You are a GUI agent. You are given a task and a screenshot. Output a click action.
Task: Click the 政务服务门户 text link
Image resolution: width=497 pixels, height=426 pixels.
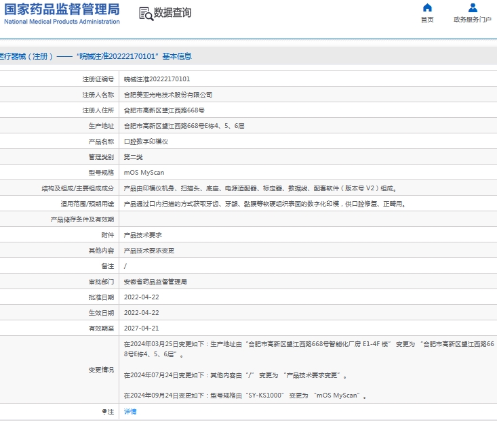click(x=473, y=20)
